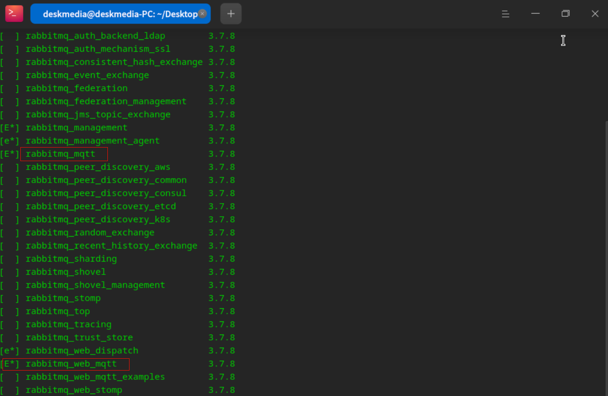Click the [E*] marker beside rabbitmq_management
608x396 pixels.
tap(10, 128)
